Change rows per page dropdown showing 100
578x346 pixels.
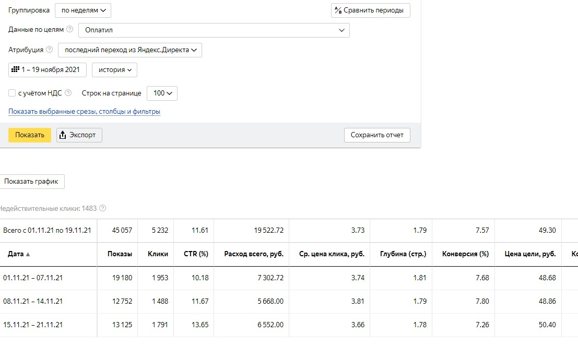162,93
